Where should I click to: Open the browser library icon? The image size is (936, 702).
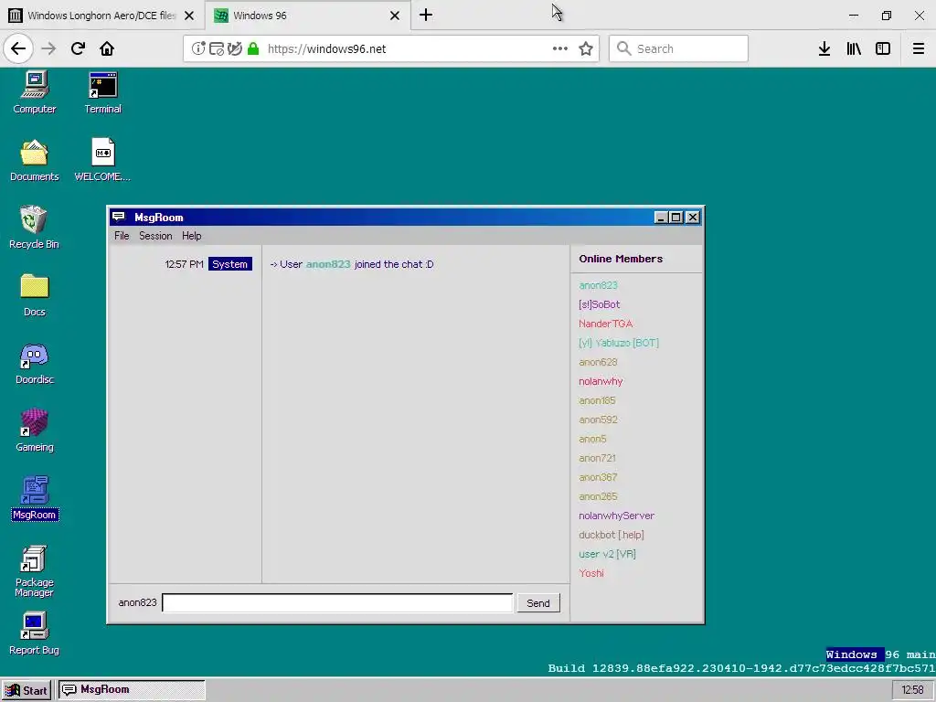point(854,48)
